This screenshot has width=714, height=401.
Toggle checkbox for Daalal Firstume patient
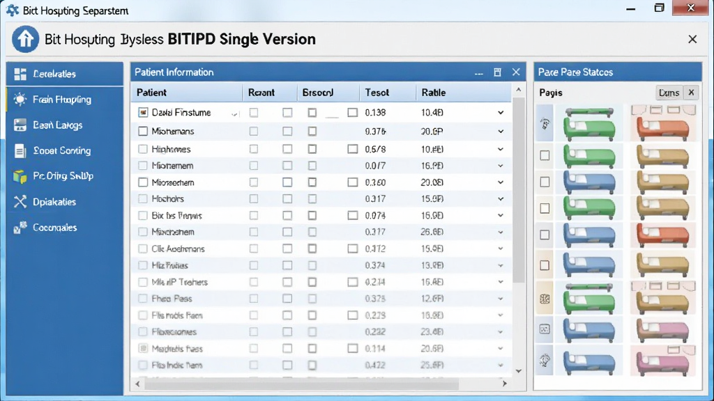pyautogui.click(x=143, y=112)
